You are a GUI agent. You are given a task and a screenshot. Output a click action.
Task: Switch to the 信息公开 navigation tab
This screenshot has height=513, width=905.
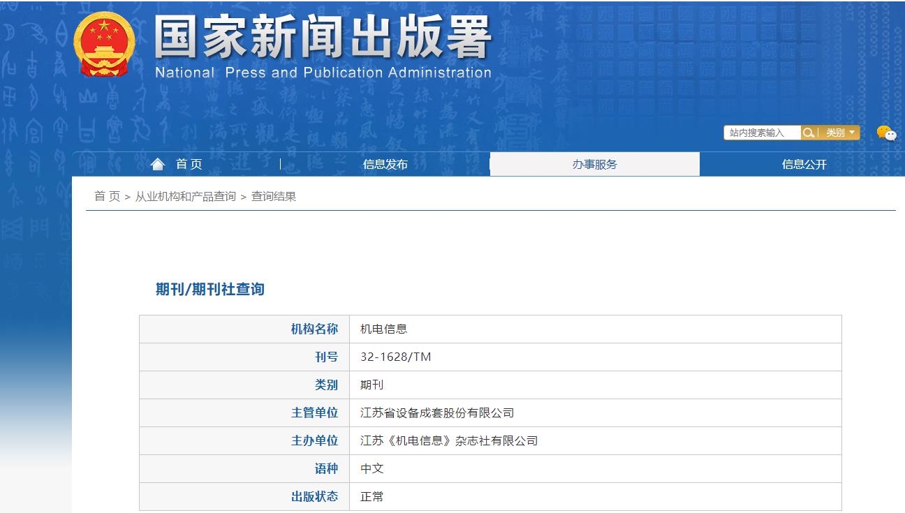804,164
